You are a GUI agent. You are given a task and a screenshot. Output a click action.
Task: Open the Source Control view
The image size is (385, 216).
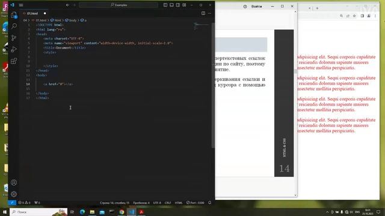[x=14, y=37]
